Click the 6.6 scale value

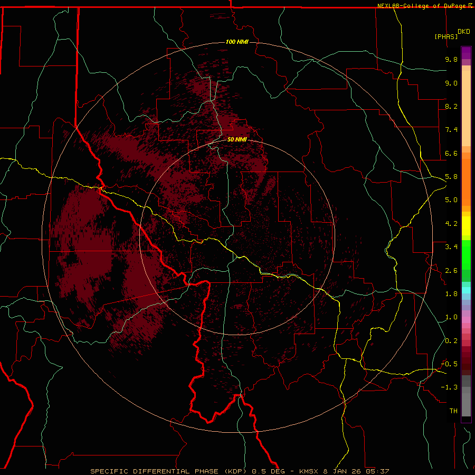point(451,153)
